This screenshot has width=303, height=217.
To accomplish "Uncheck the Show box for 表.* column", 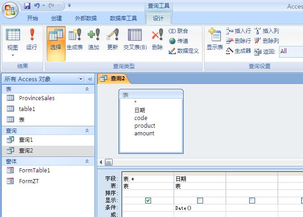I will 148,200.
